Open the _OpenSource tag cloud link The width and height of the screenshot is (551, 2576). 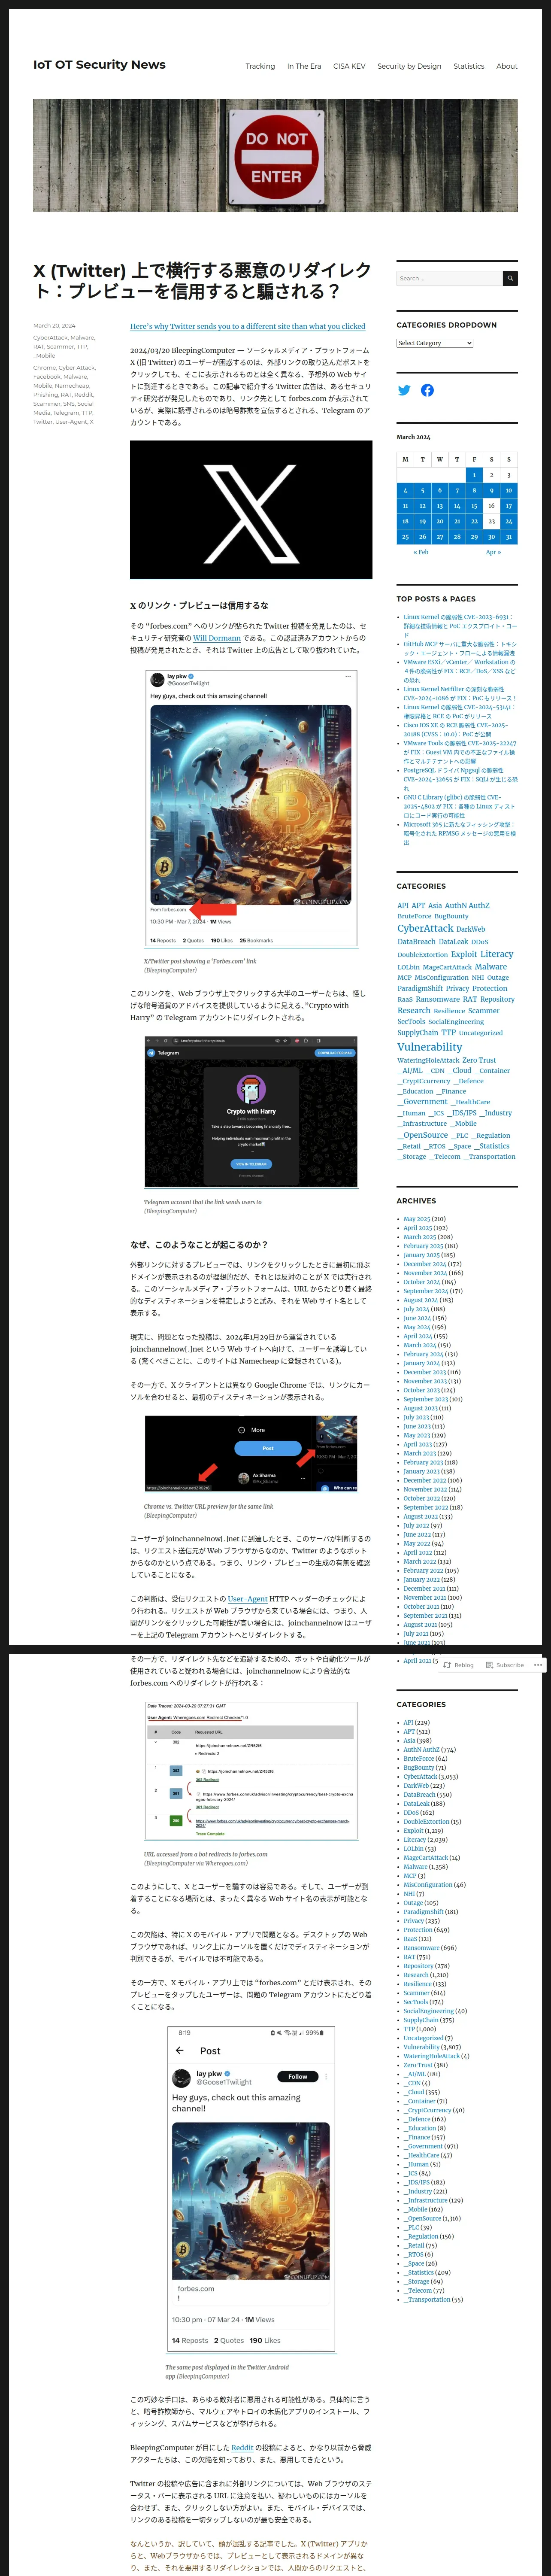[x=423, y=1135]
